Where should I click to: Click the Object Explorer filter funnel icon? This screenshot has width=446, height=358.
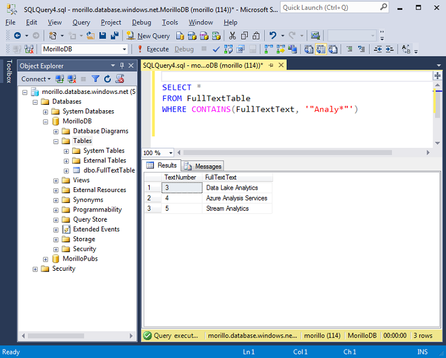95,79
